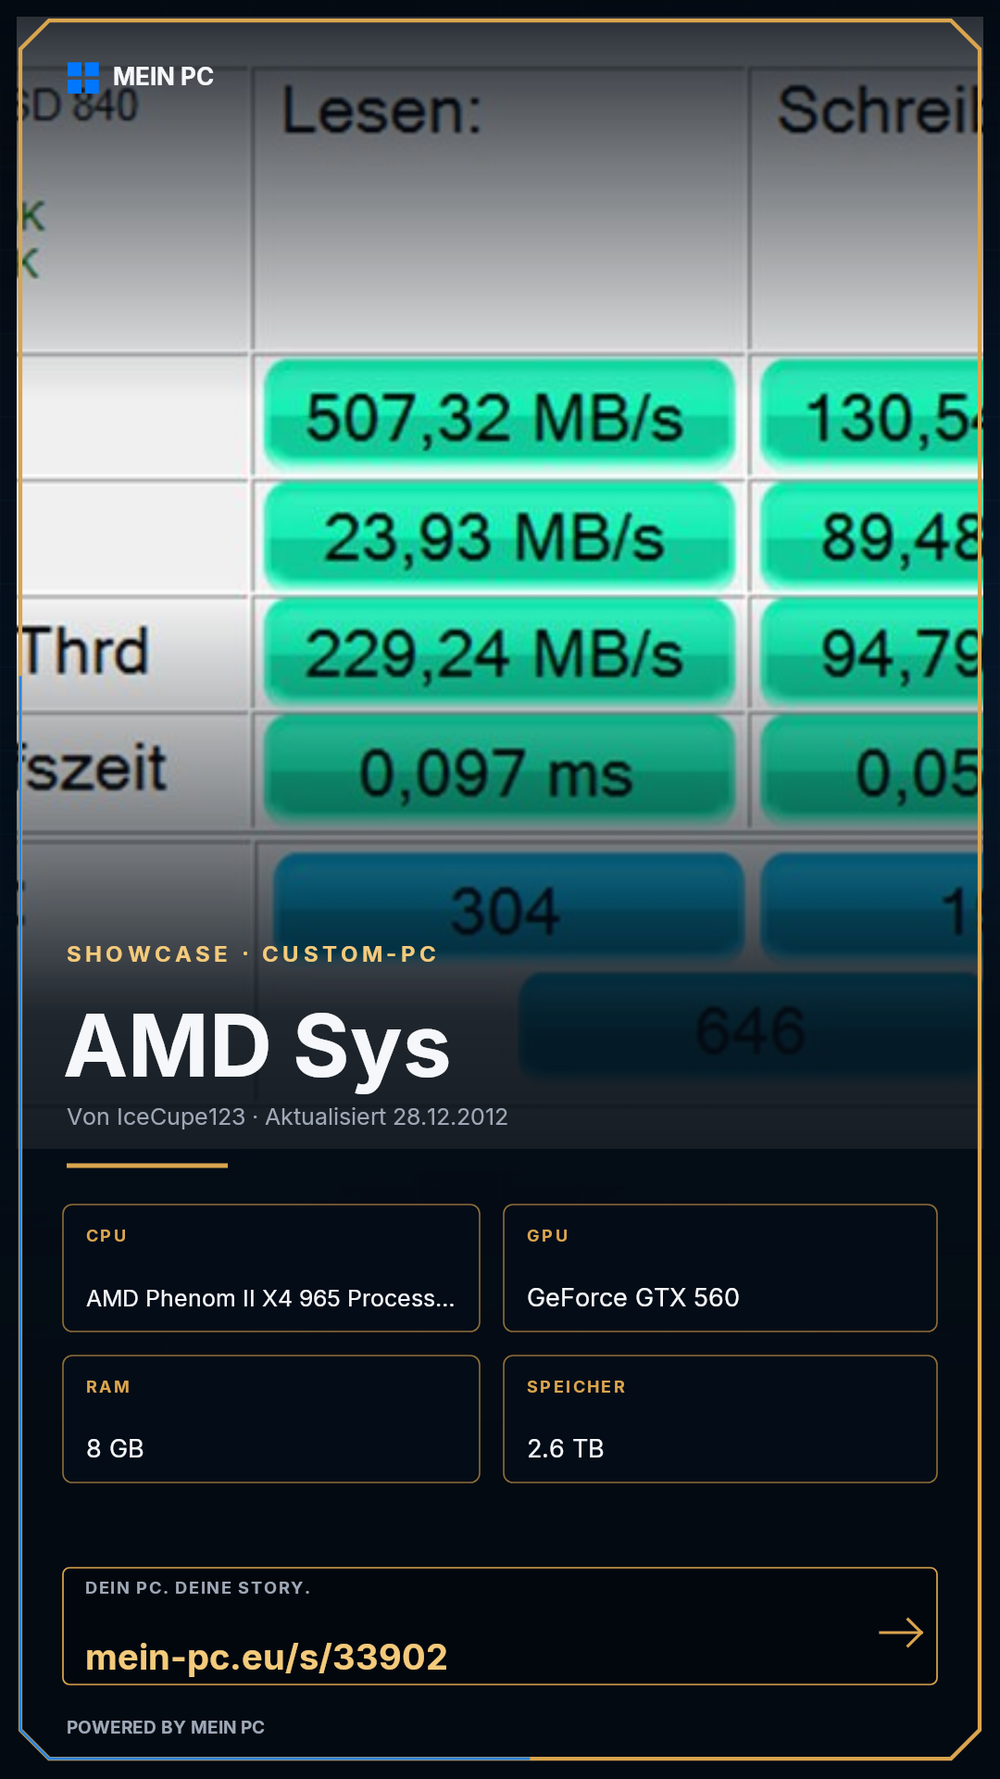
Task: Open the Speicher 2.6 TB card
Action: (720, 1419)
